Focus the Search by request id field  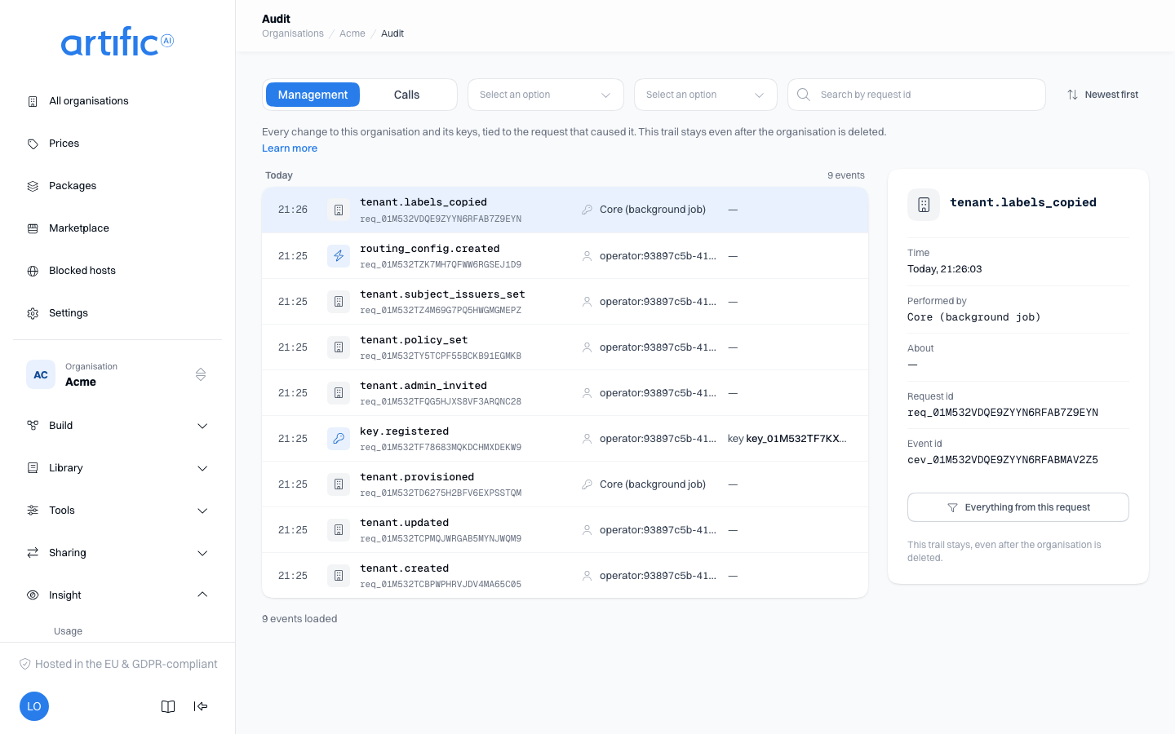pos(916,95)
